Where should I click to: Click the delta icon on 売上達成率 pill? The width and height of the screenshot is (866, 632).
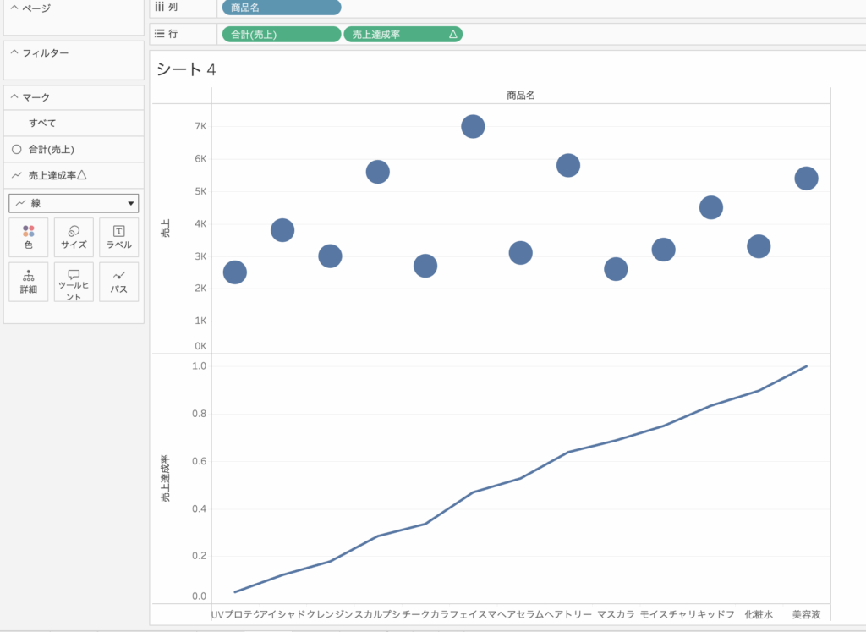pyautogui.click(x=452, y=35)
